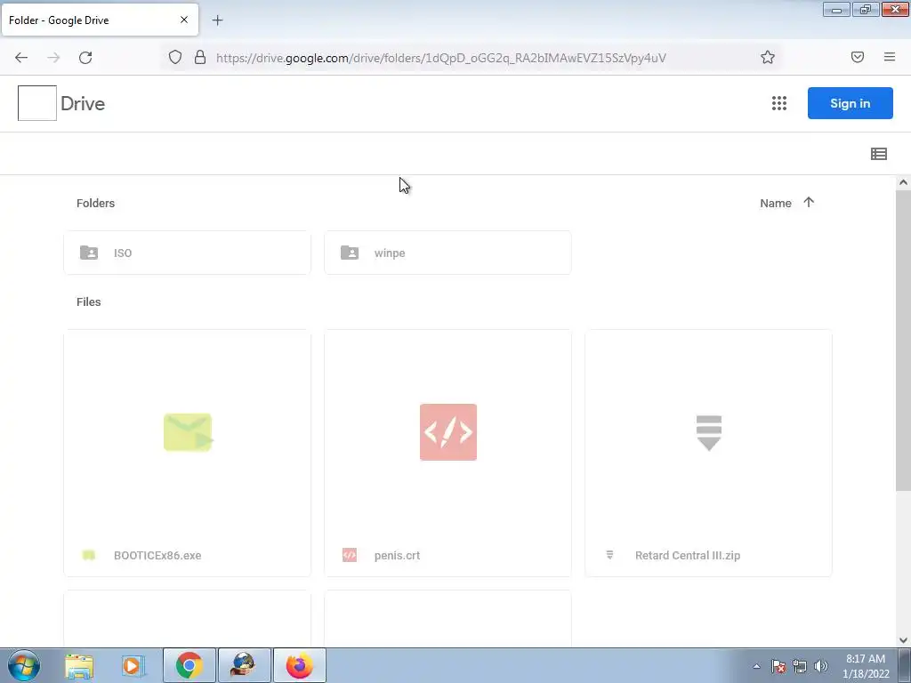Open the winpe shared folder
Screen dimensions: 911x683
(448, 253)
